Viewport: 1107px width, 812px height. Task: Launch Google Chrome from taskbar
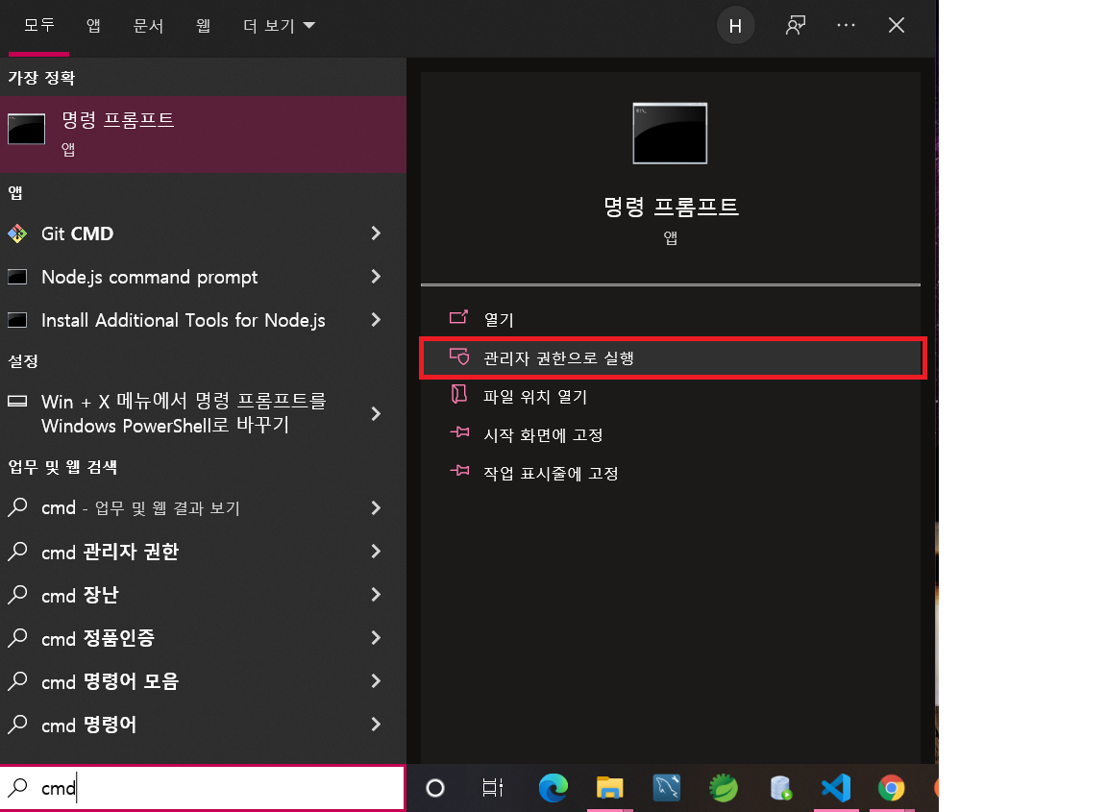(x=892, y=788)
